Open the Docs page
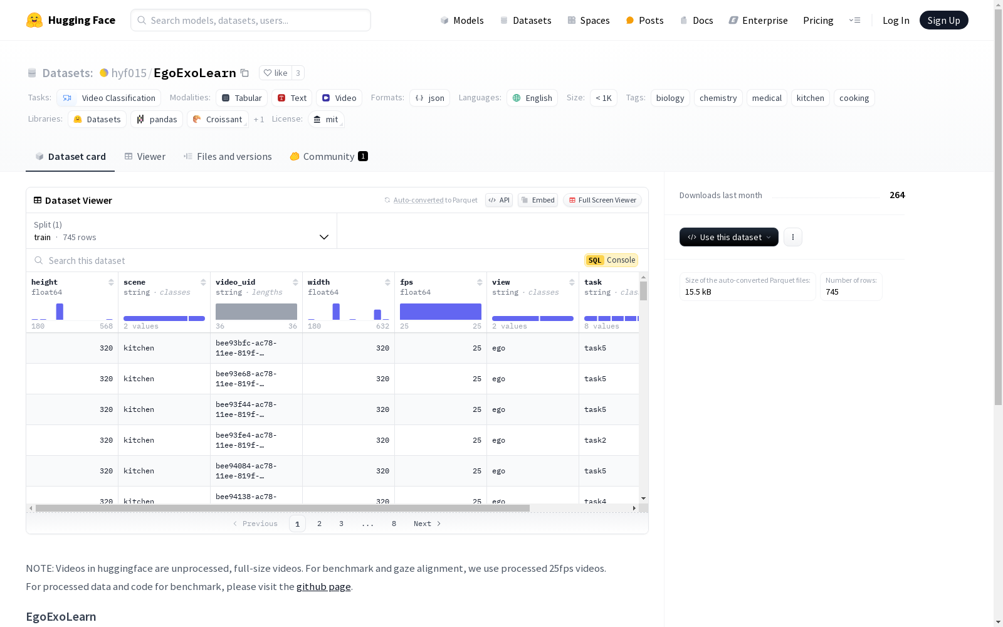 (x=696, y=20)
